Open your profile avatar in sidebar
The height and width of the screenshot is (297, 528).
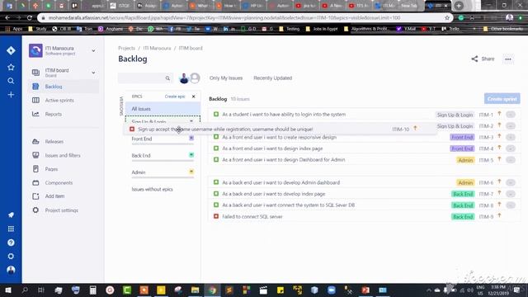(x=11, y=270)
